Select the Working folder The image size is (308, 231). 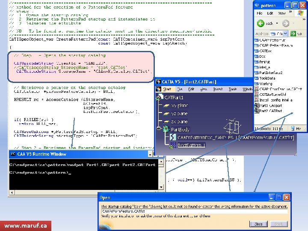[263, 84]
